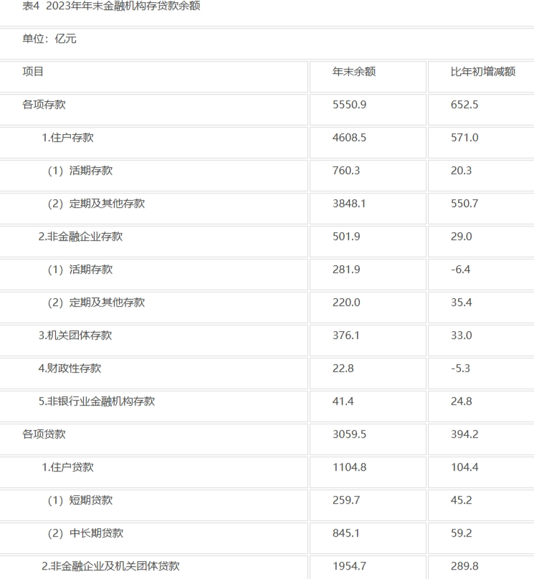Select the value 24.8
Viewport: 534px width, 579px height.
pos(462,401)
